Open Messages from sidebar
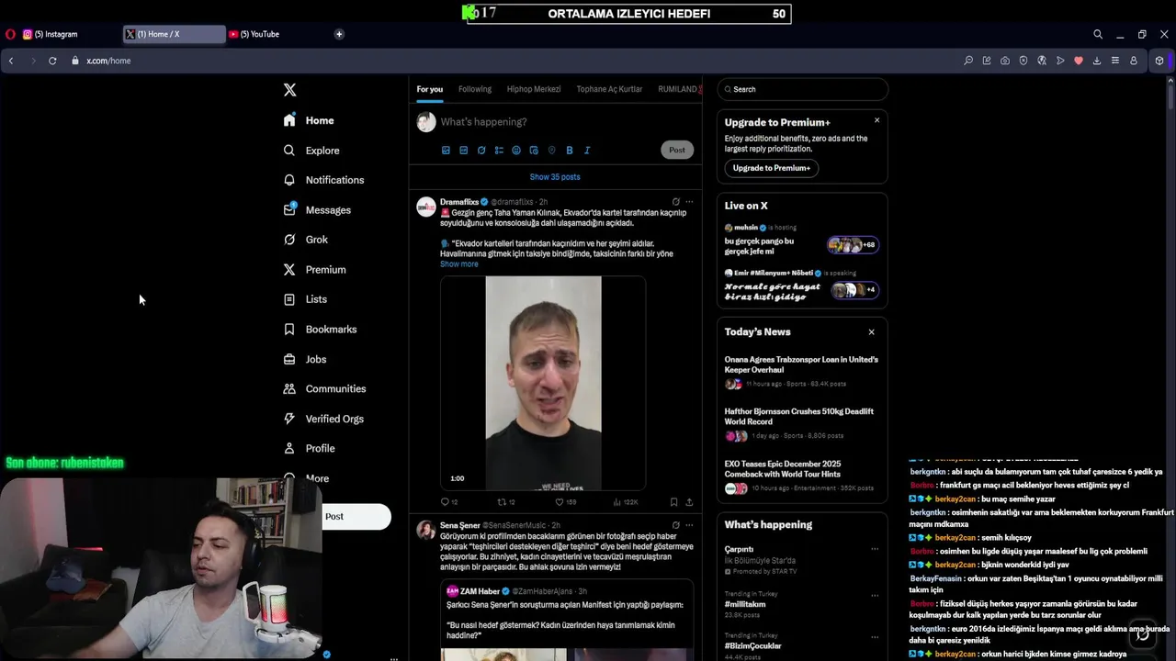 (317, 210)
